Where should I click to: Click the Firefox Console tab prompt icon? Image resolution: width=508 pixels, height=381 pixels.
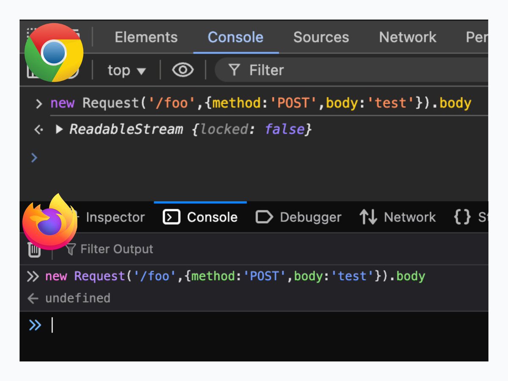171,217
